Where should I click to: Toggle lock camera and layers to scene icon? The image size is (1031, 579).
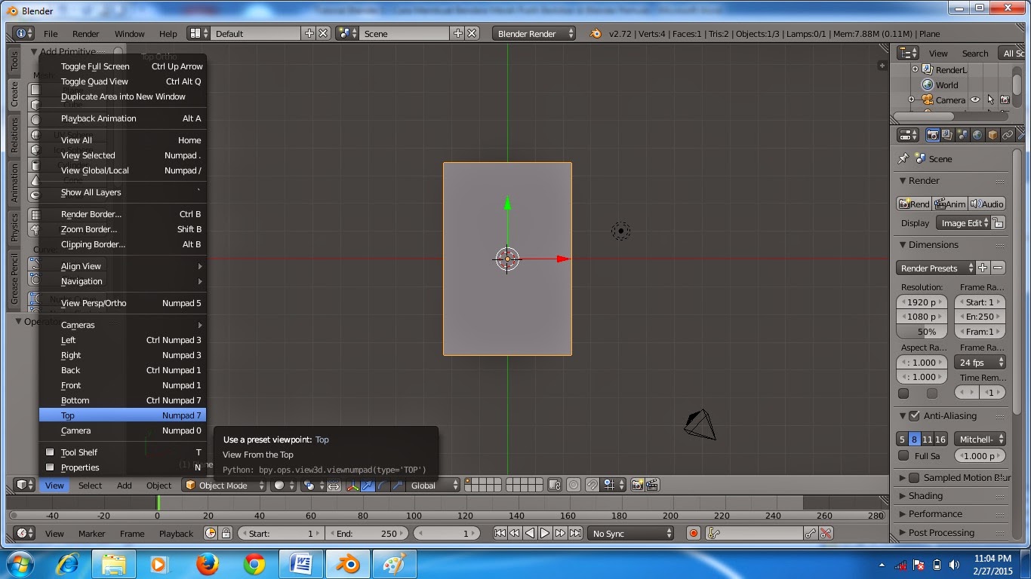[555, 486]
